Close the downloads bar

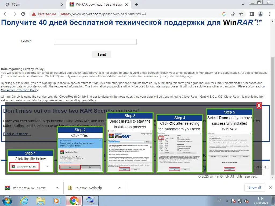(270, 187)
